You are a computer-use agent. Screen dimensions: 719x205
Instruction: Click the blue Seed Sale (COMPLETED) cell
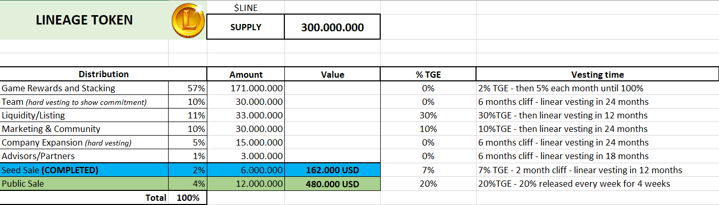[84, 170]
